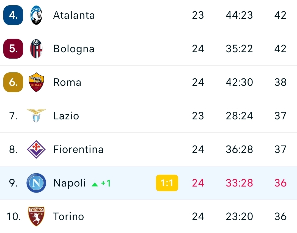
Task: Tap the Lazio team name
Action: pyautogui.click(x=66, y=116)
